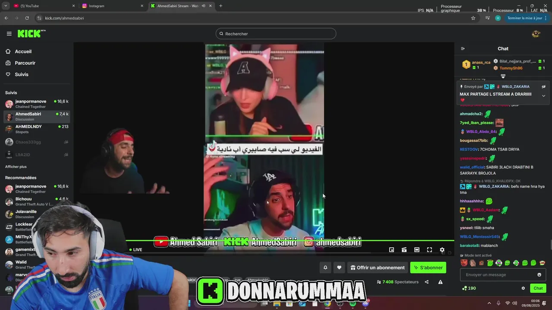
Task: Check the 190 channel points
Action: click(469, 288)
